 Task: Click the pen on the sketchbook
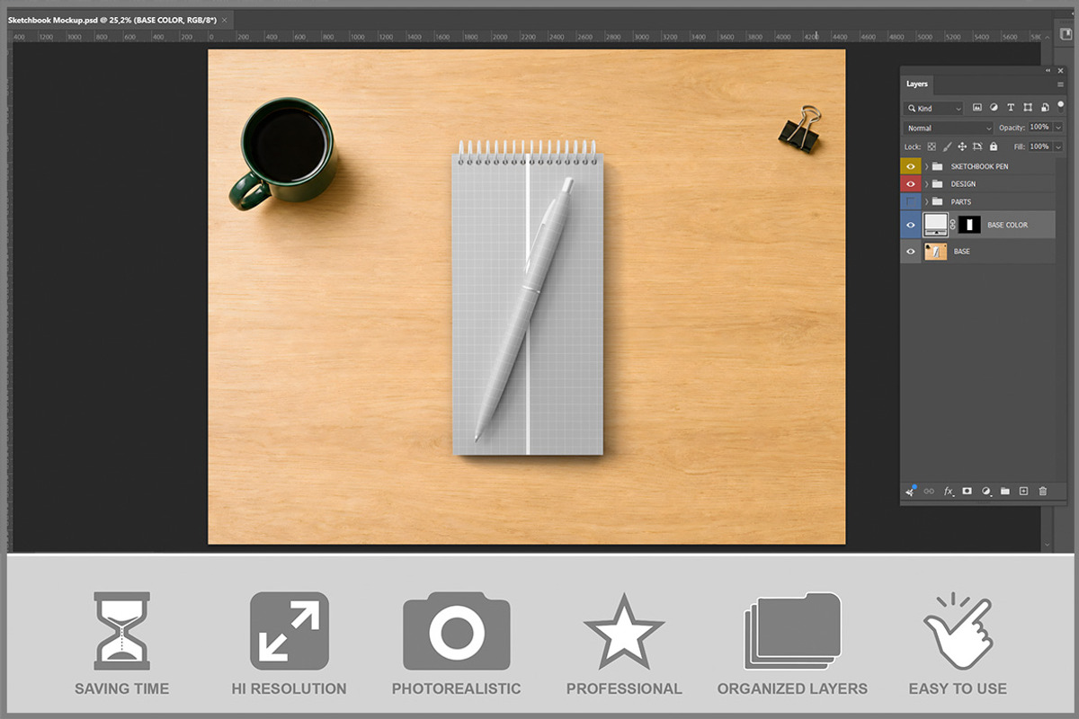coord(525,310)
